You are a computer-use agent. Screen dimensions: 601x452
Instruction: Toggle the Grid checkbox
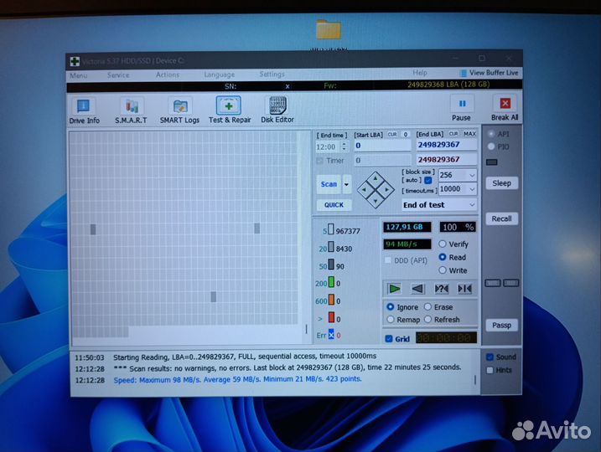click(389, 339)
